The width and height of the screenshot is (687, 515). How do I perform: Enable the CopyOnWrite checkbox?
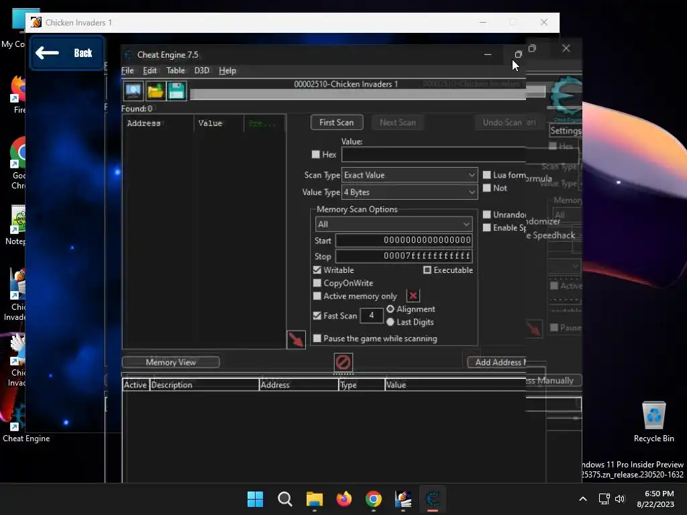click(x=317, y=283)
